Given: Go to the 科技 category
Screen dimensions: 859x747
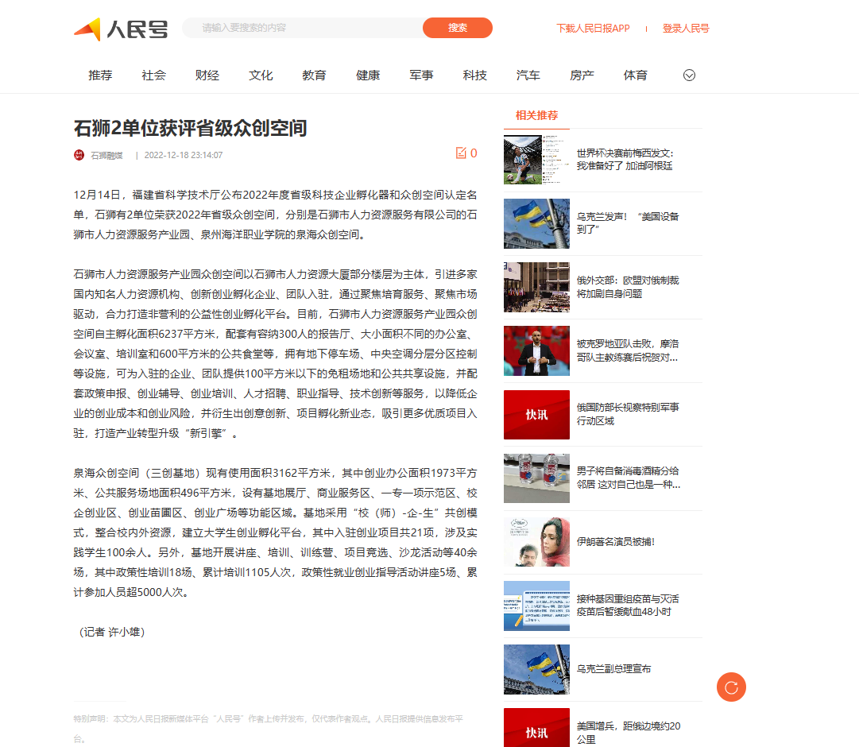Looking at the screenshot, I should click(x=474, y=75).
